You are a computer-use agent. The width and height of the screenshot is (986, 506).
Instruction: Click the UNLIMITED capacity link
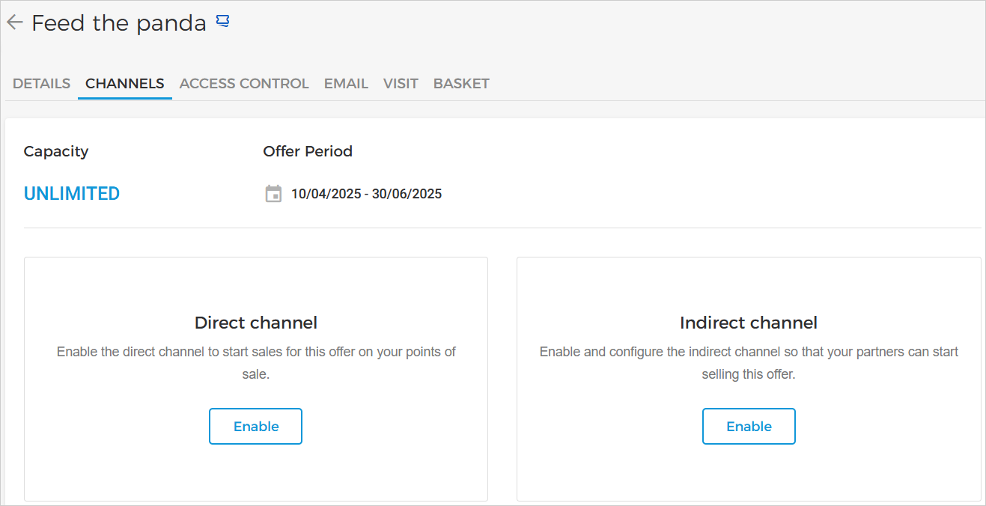[72, 194]
